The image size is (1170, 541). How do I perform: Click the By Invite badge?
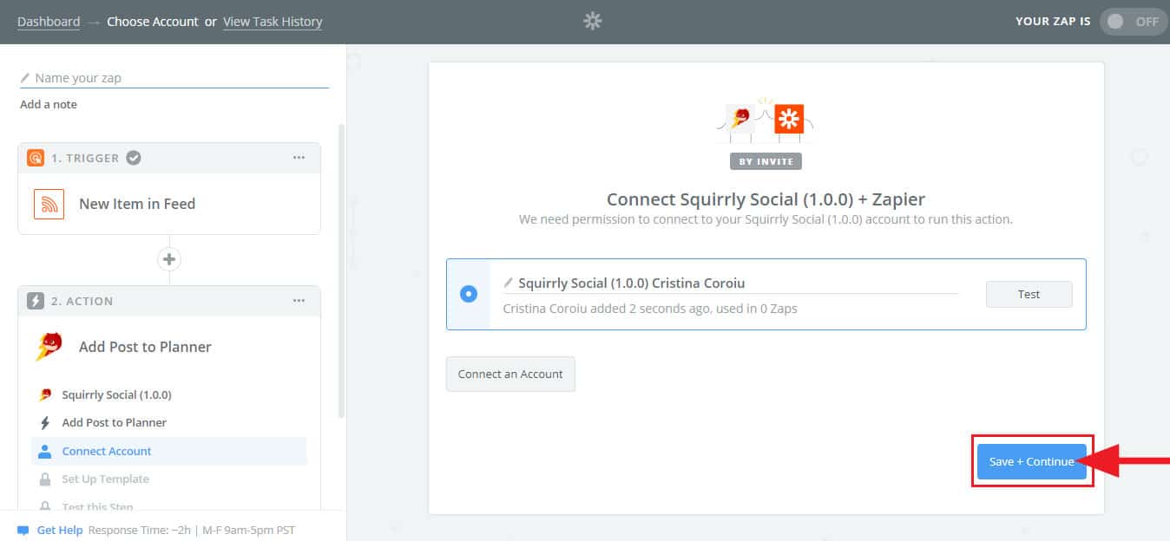click(766, 161)
